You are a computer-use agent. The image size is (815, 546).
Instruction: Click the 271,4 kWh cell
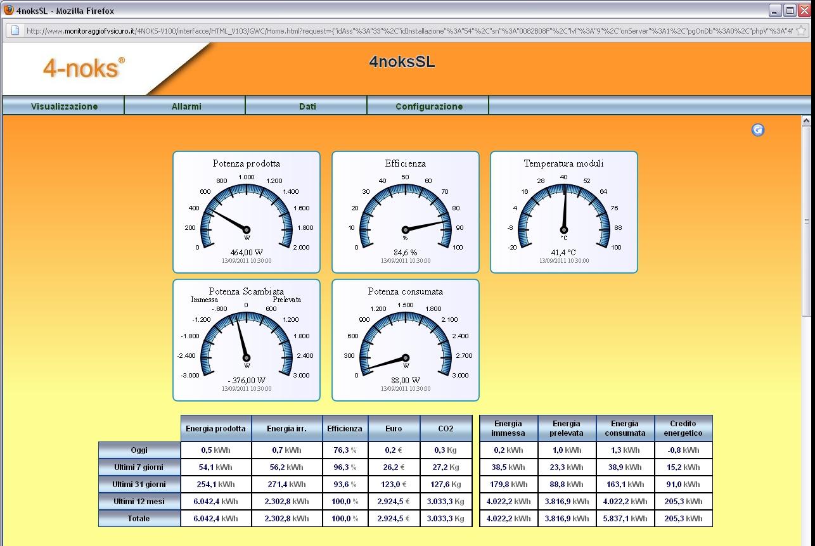(287, 484)
